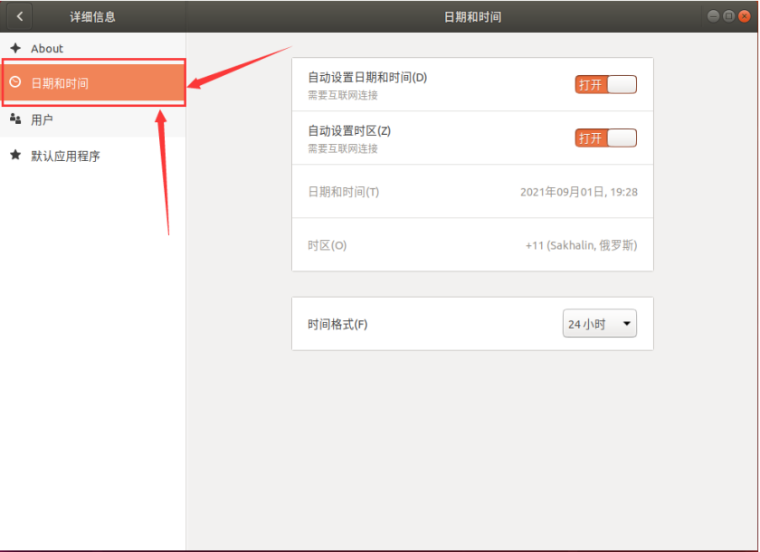Click the timezone value +11 (Sakhalin, 俄罗斯)

(581, 245)
